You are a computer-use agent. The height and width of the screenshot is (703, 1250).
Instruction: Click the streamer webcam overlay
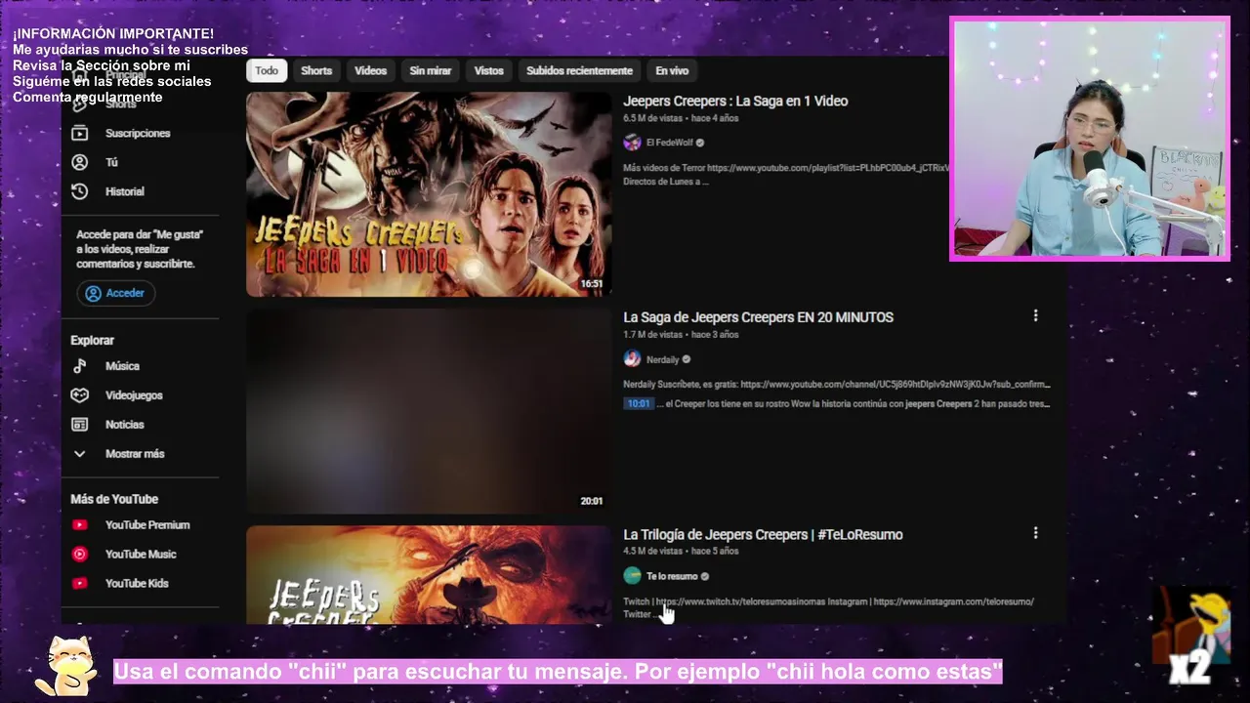pyautogui.click(x=1090, y=139)
